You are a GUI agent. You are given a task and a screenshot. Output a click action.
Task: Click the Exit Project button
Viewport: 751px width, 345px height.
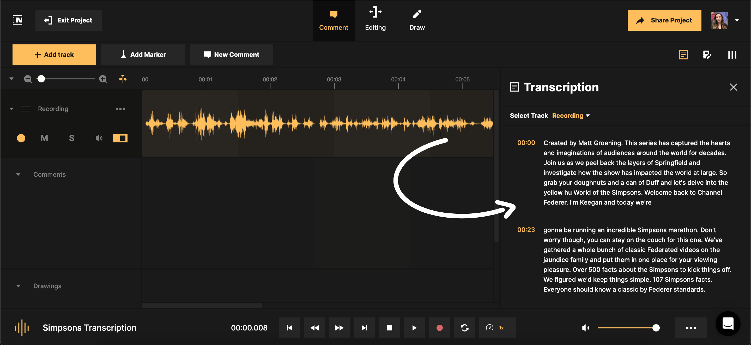(x=68, y=20)
